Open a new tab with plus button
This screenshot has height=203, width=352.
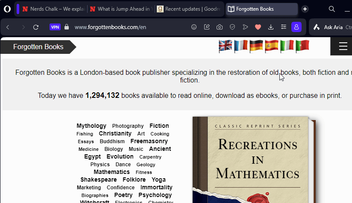click(x=305, y=9)
